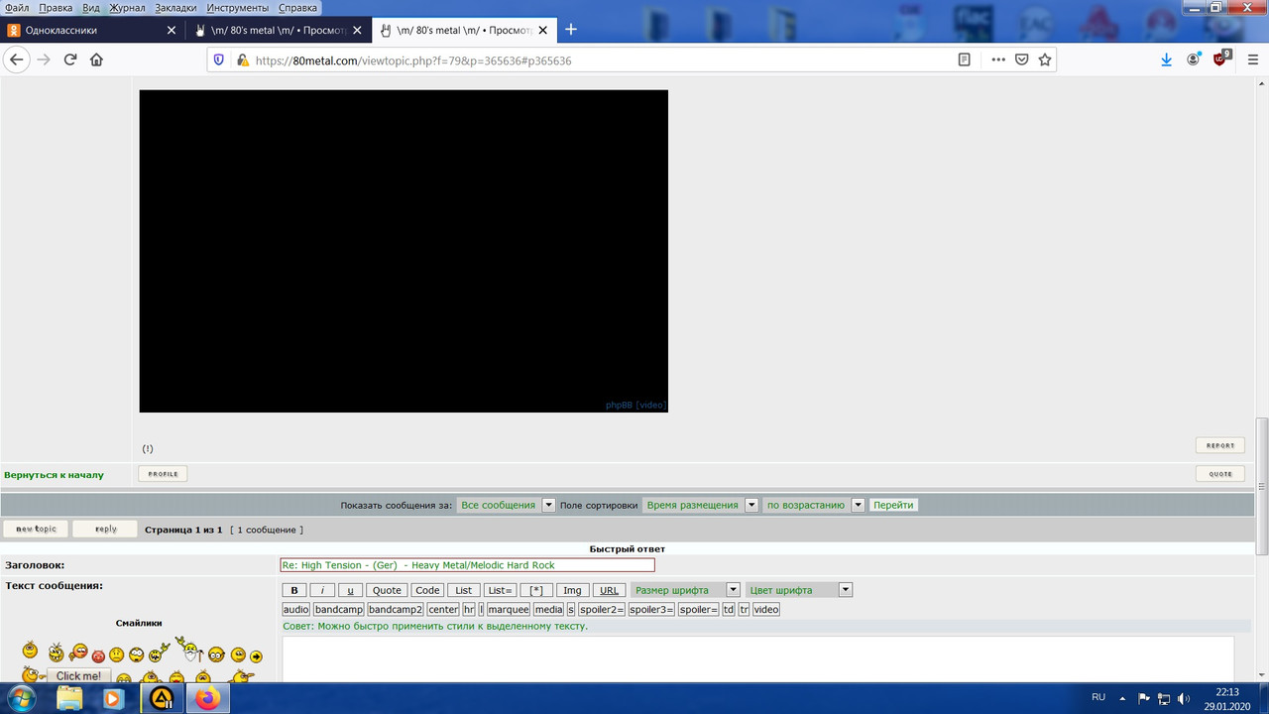Click the reply button
This screenshot has width=1269, height=714.
pos(105,529)
